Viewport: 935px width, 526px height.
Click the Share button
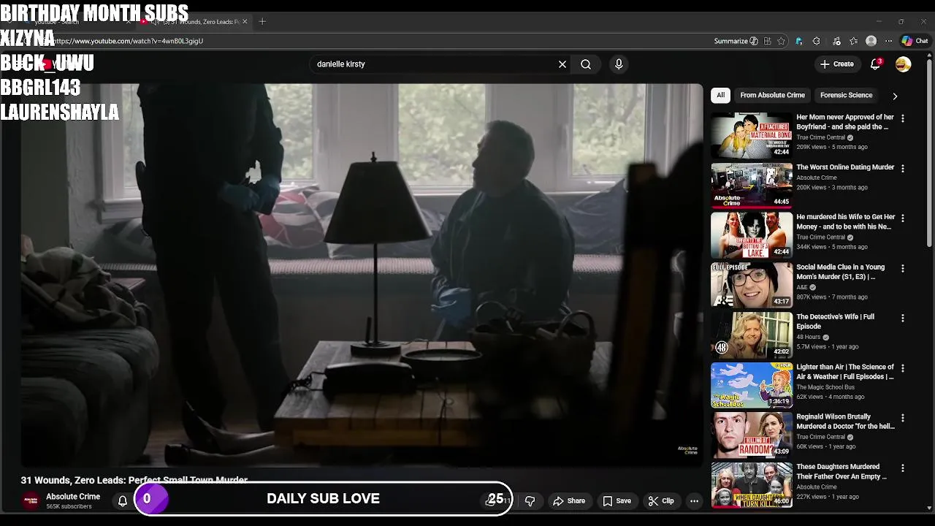pyautogui.click(x=569, y=501)
